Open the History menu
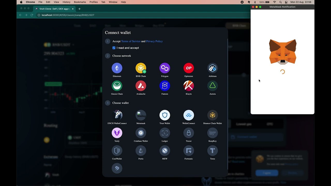This screenshot has width=331, height=186. pyautogui.click(x=66, y=2)
